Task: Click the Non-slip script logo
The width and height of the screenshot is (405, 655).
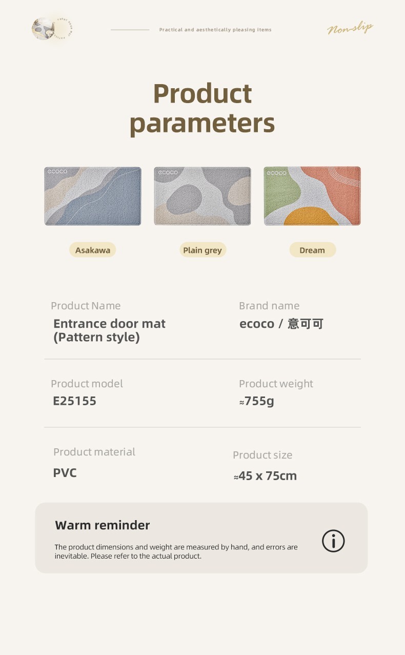Action: (350, 28)
